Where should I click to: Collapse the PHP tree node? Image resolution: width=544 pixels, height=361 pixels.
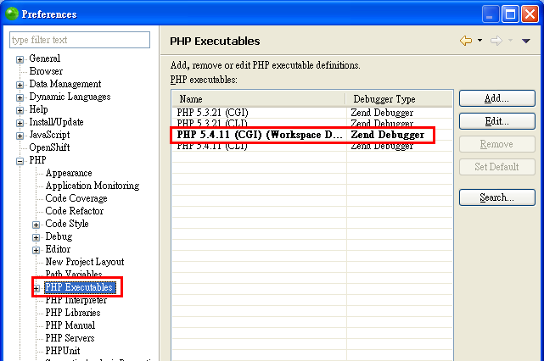point(20,160)
